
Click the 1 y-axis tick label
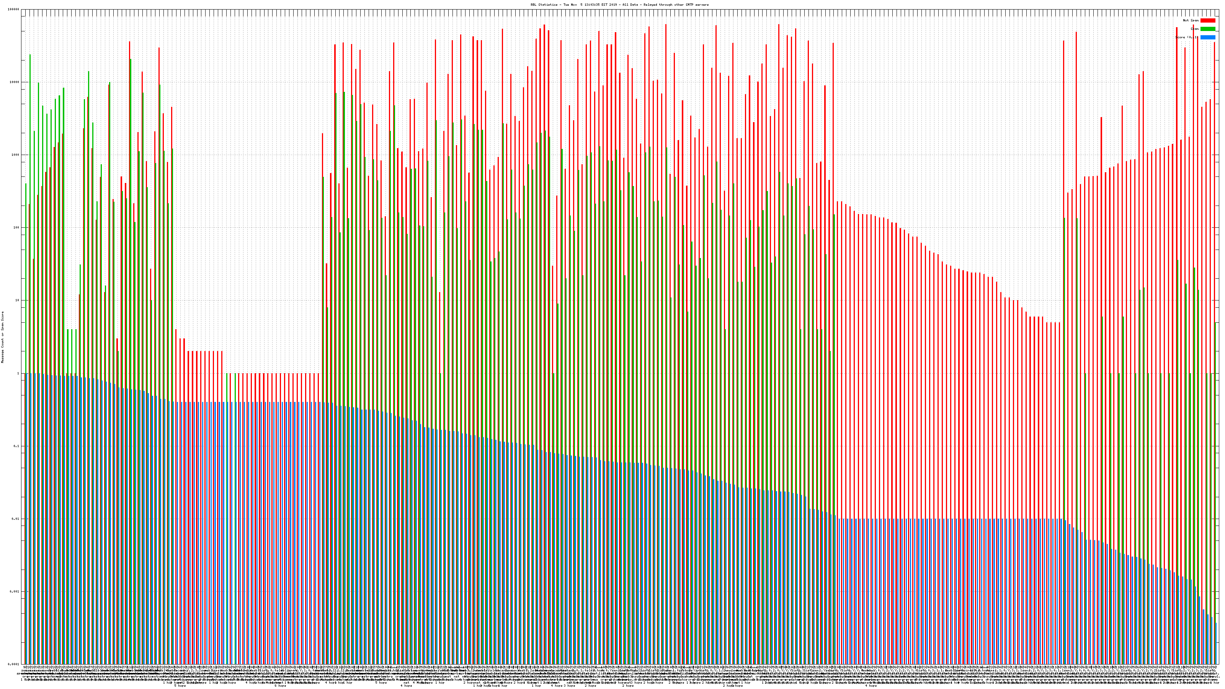pyautogui.click(x=18, y=373)
